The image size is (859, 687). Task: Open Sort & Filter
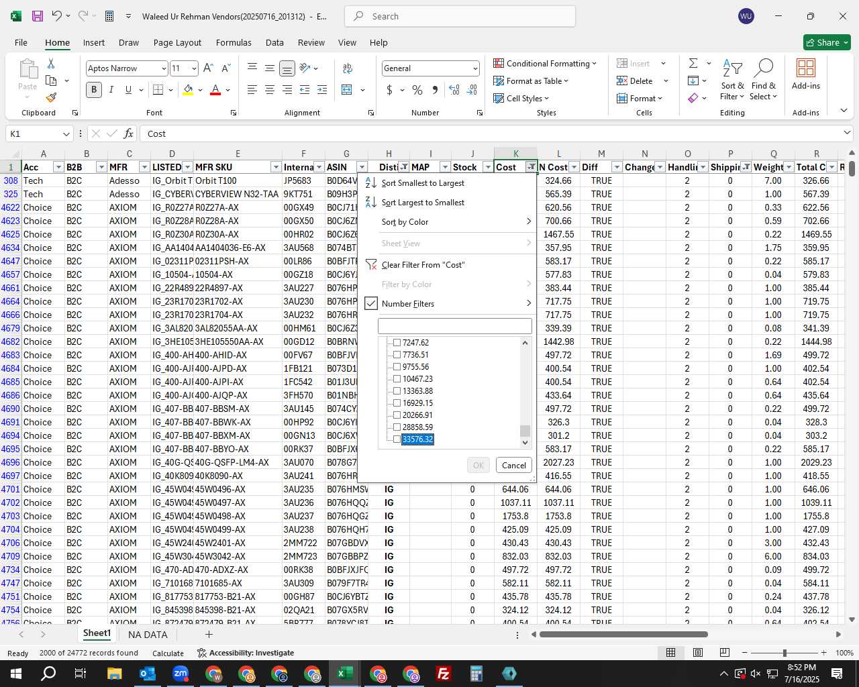coord(732,79)
